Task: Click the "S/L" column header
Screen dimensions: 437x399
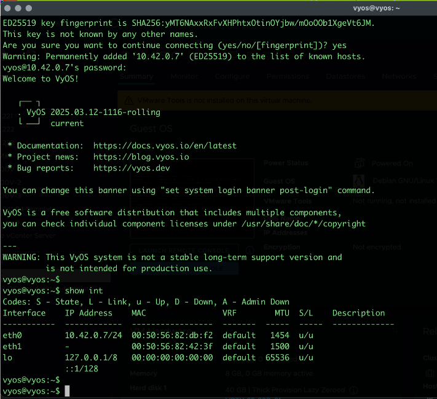Action: point(306,313)
